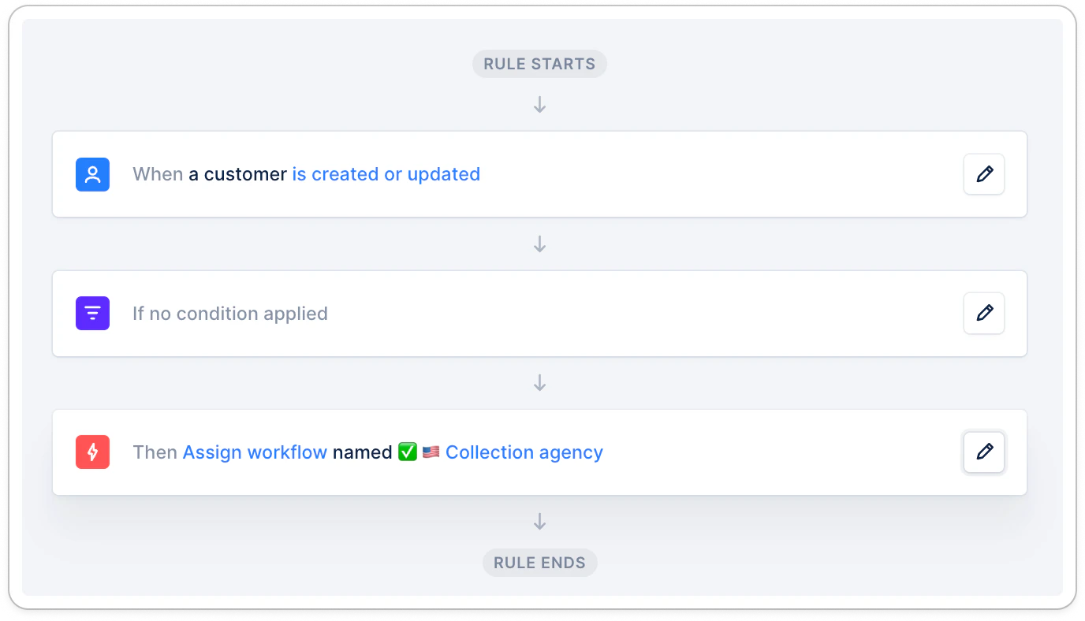1085x621 pixels.
Task: Click the arrow between condition and action
Action: [539, 383]
